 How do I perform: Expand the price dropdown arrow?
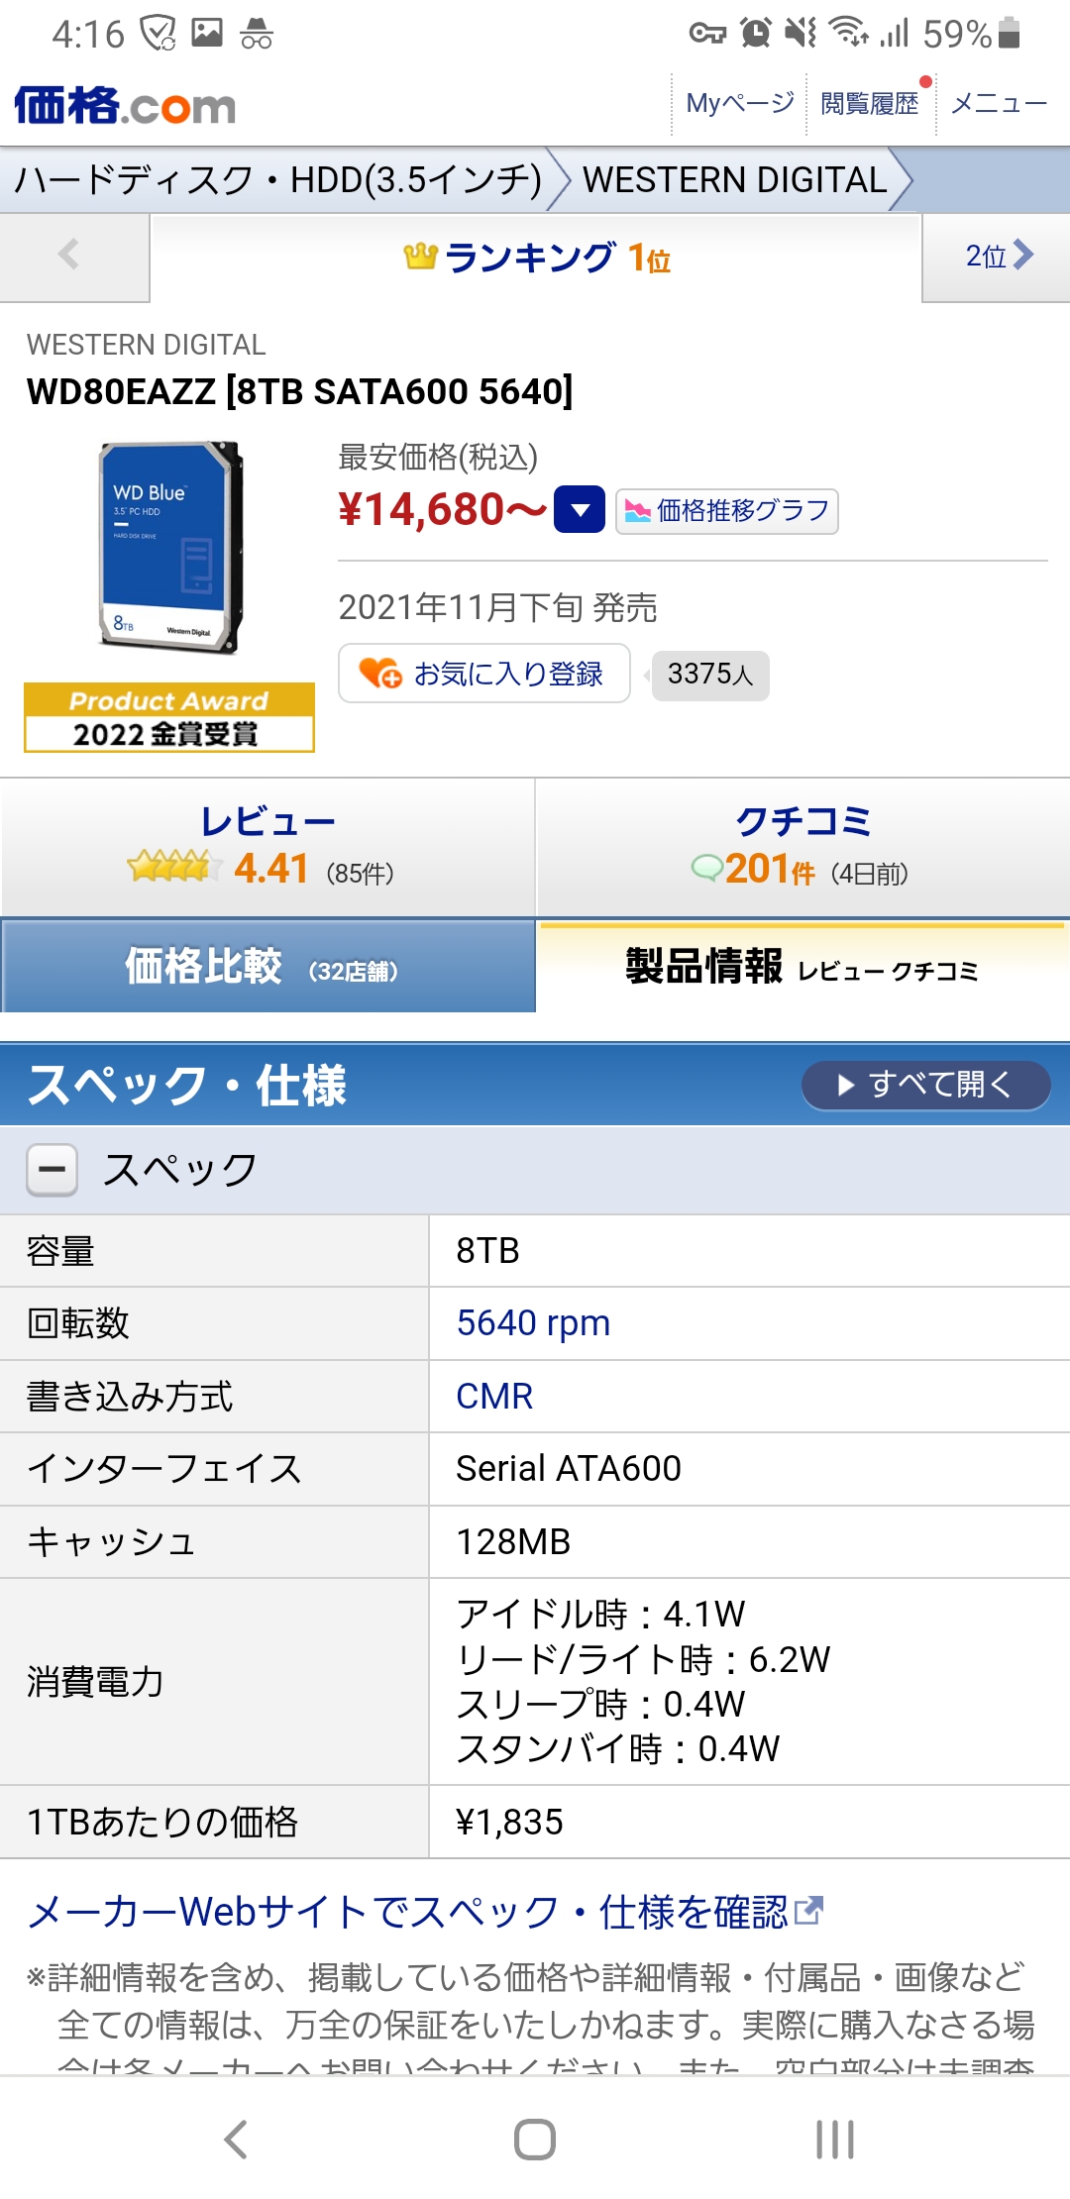[x=580, y=510]
